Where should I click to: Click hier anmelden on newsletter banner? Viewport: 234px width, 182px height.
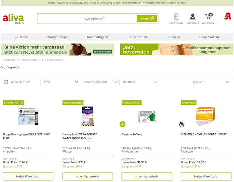(102, 51)
